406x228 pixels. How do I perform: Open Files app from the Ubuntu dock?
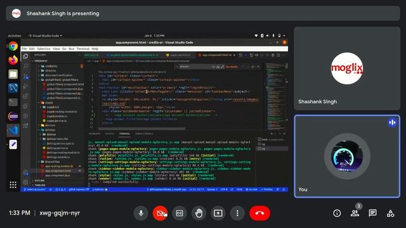(x=13, y=74)
